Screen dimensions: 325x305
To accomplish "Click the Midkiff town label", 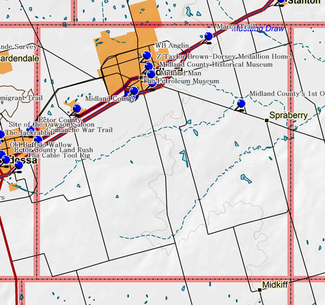I will click(x=275, y=285).
